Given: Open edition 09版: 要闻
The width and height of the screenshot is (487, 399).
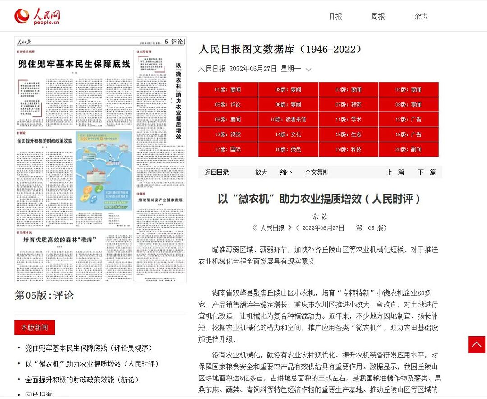Looking at the screenshot, I should 228,120.
